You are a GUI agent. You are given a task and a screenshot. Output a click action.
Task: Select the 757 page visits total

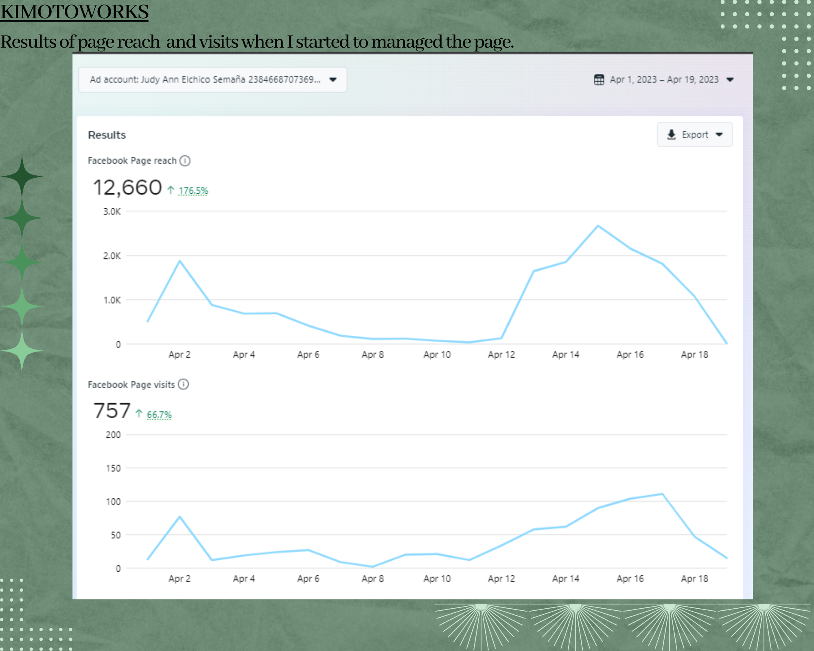coord(112,411)
